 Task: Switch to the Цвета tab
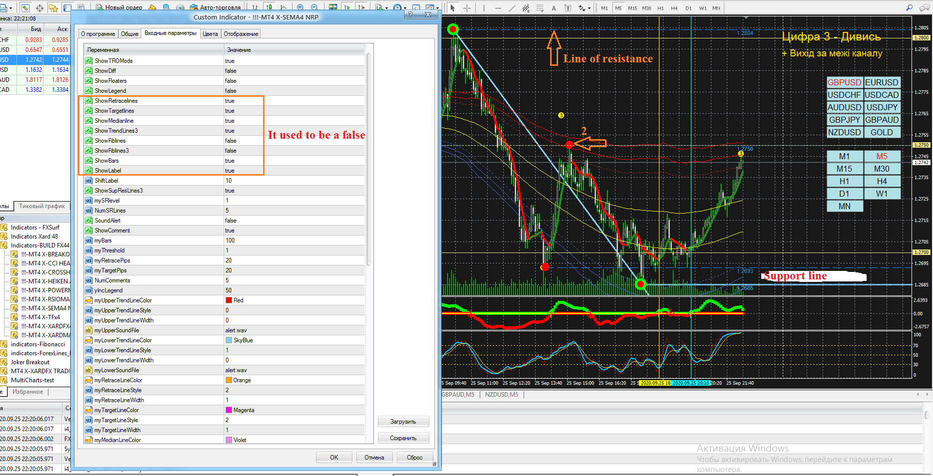click(210, 34)
